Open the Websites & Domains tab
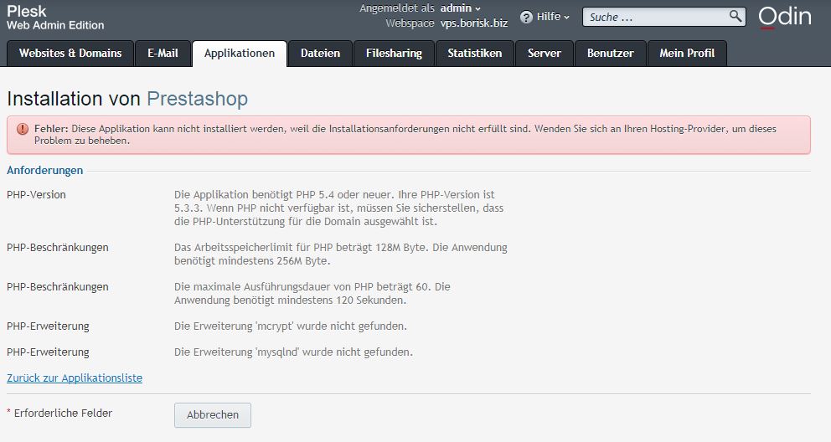This screenshot has width=831, height=442. click(70, 54)
